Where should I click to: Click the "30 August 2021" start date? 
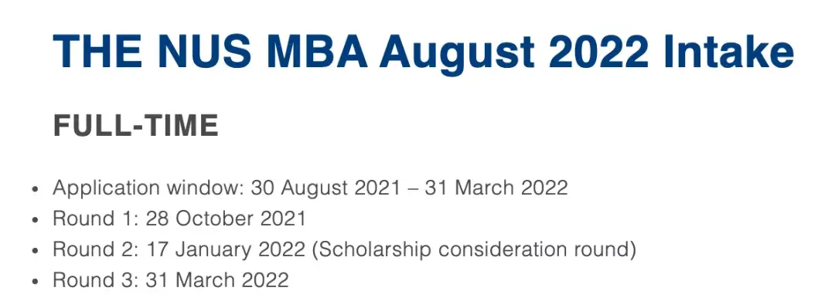click(x=325, y=188)
